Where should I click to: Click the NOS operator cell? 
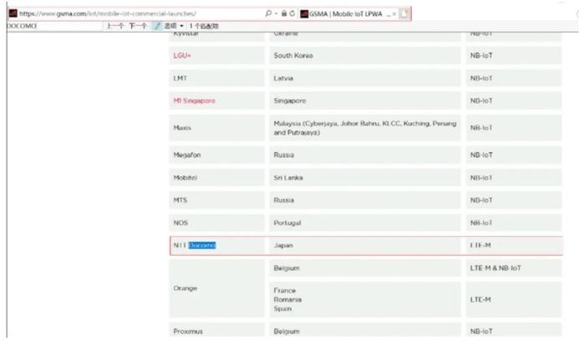tap(216, 223)
